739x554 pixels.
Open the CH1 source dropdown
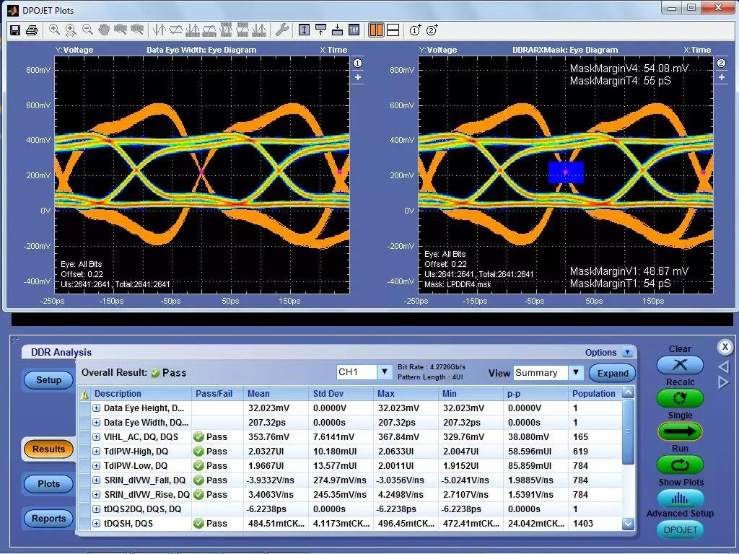pos(385,372)
